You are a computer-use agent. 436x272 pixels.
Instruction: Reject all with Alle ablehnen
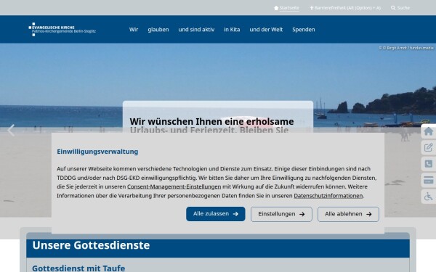(x=348, y=214)
